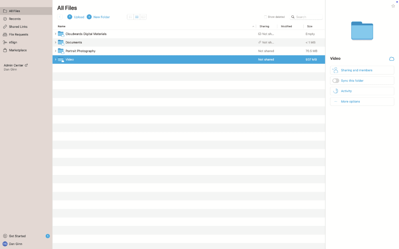Click the Upload arrow icon
This screenshot has width=399, height=249.
pos(70,17)
